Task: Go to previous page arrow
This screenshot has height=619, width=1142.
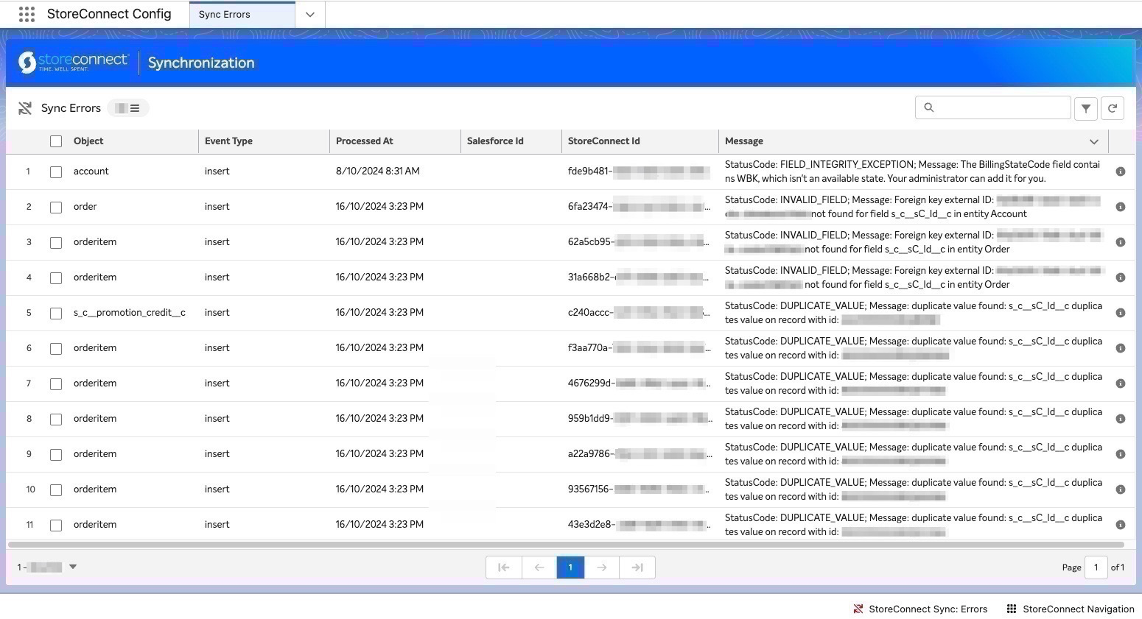Action: (x=539, y=567)
